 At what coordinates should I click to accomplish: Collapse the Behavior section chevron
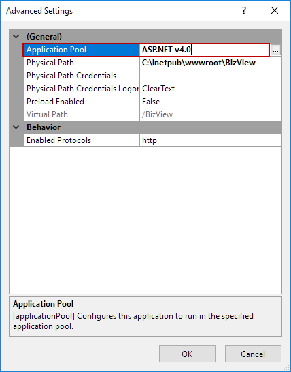point(16,127)
